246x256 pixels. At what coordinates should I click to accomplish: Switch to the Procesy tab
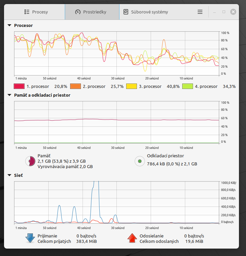(x=36, y=12)
